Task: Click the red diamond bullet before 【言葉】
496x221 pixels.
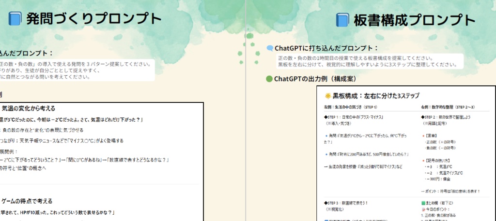Action: (423, 136)
